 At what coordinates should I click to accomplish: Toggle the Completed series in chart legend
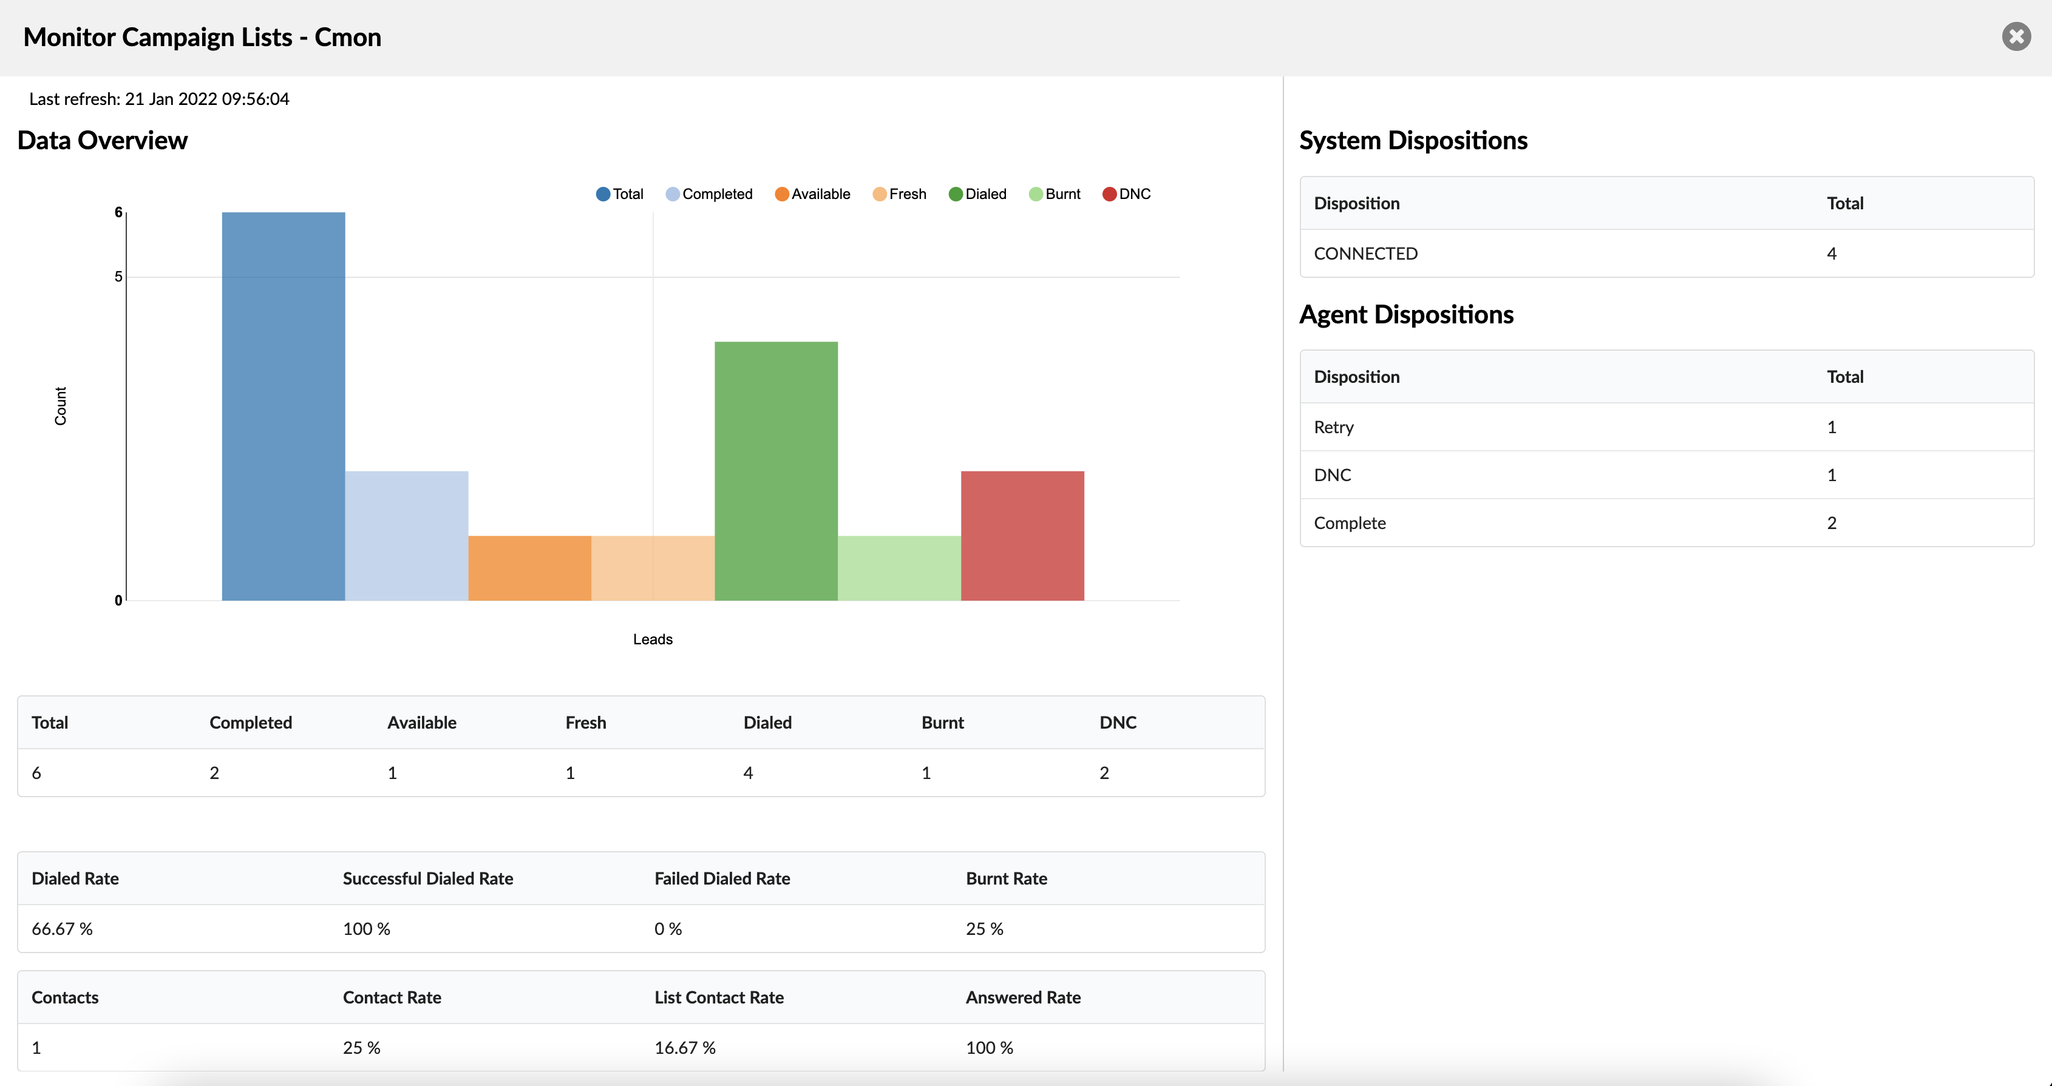709,194
